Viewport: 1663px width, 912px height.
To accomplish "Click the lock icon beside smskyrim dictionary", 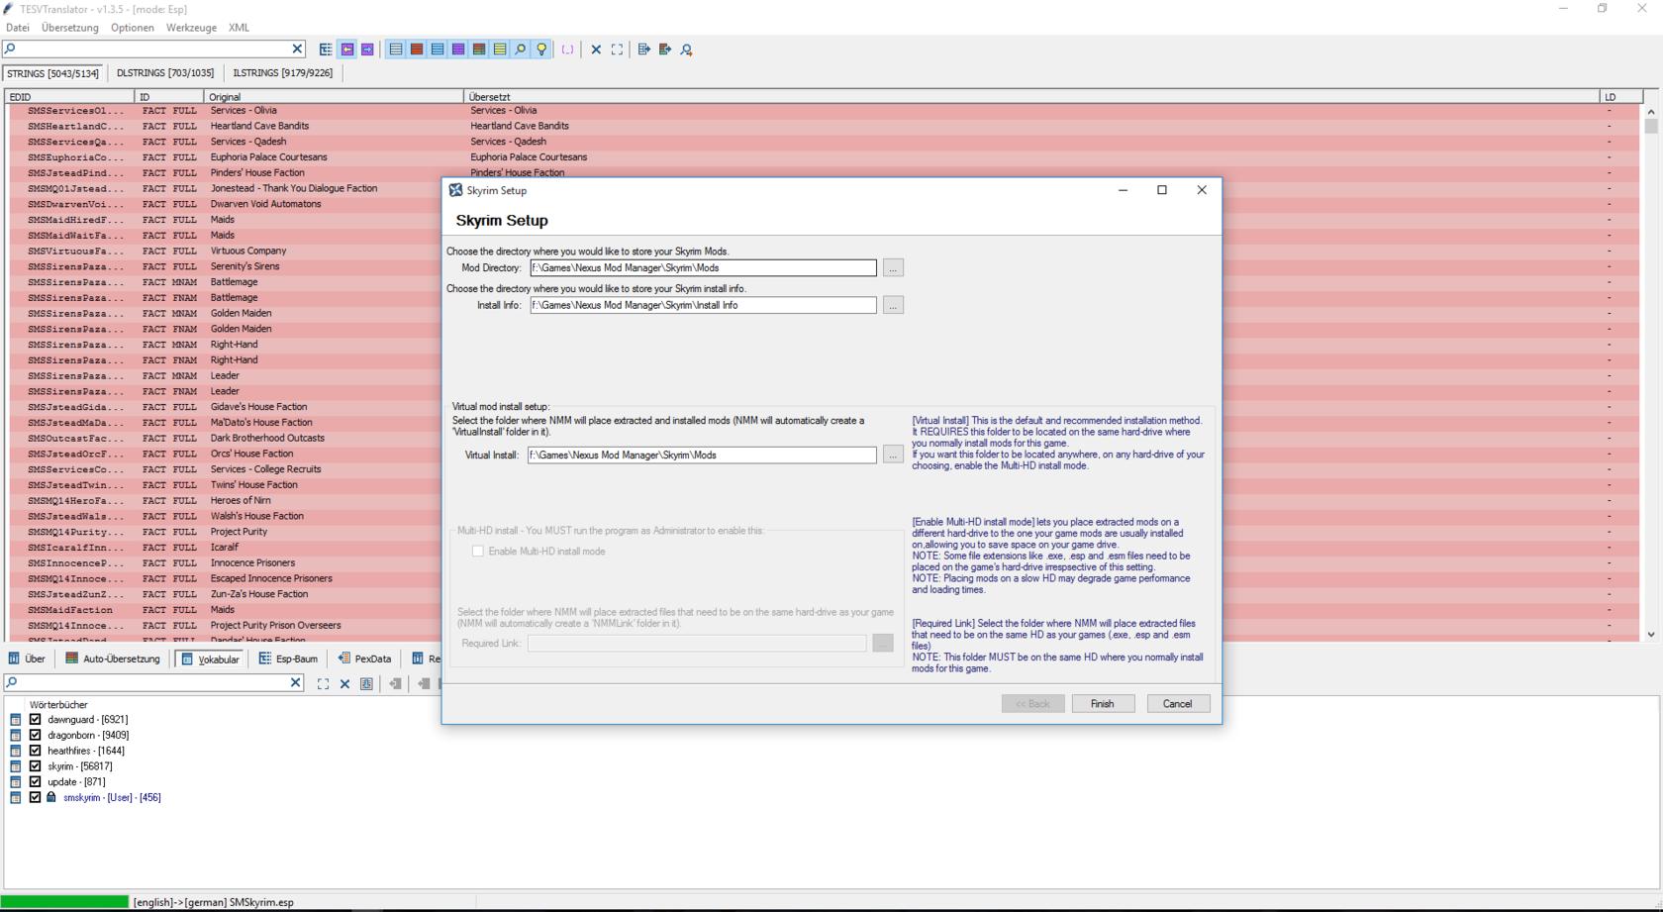I will point(51,797).
